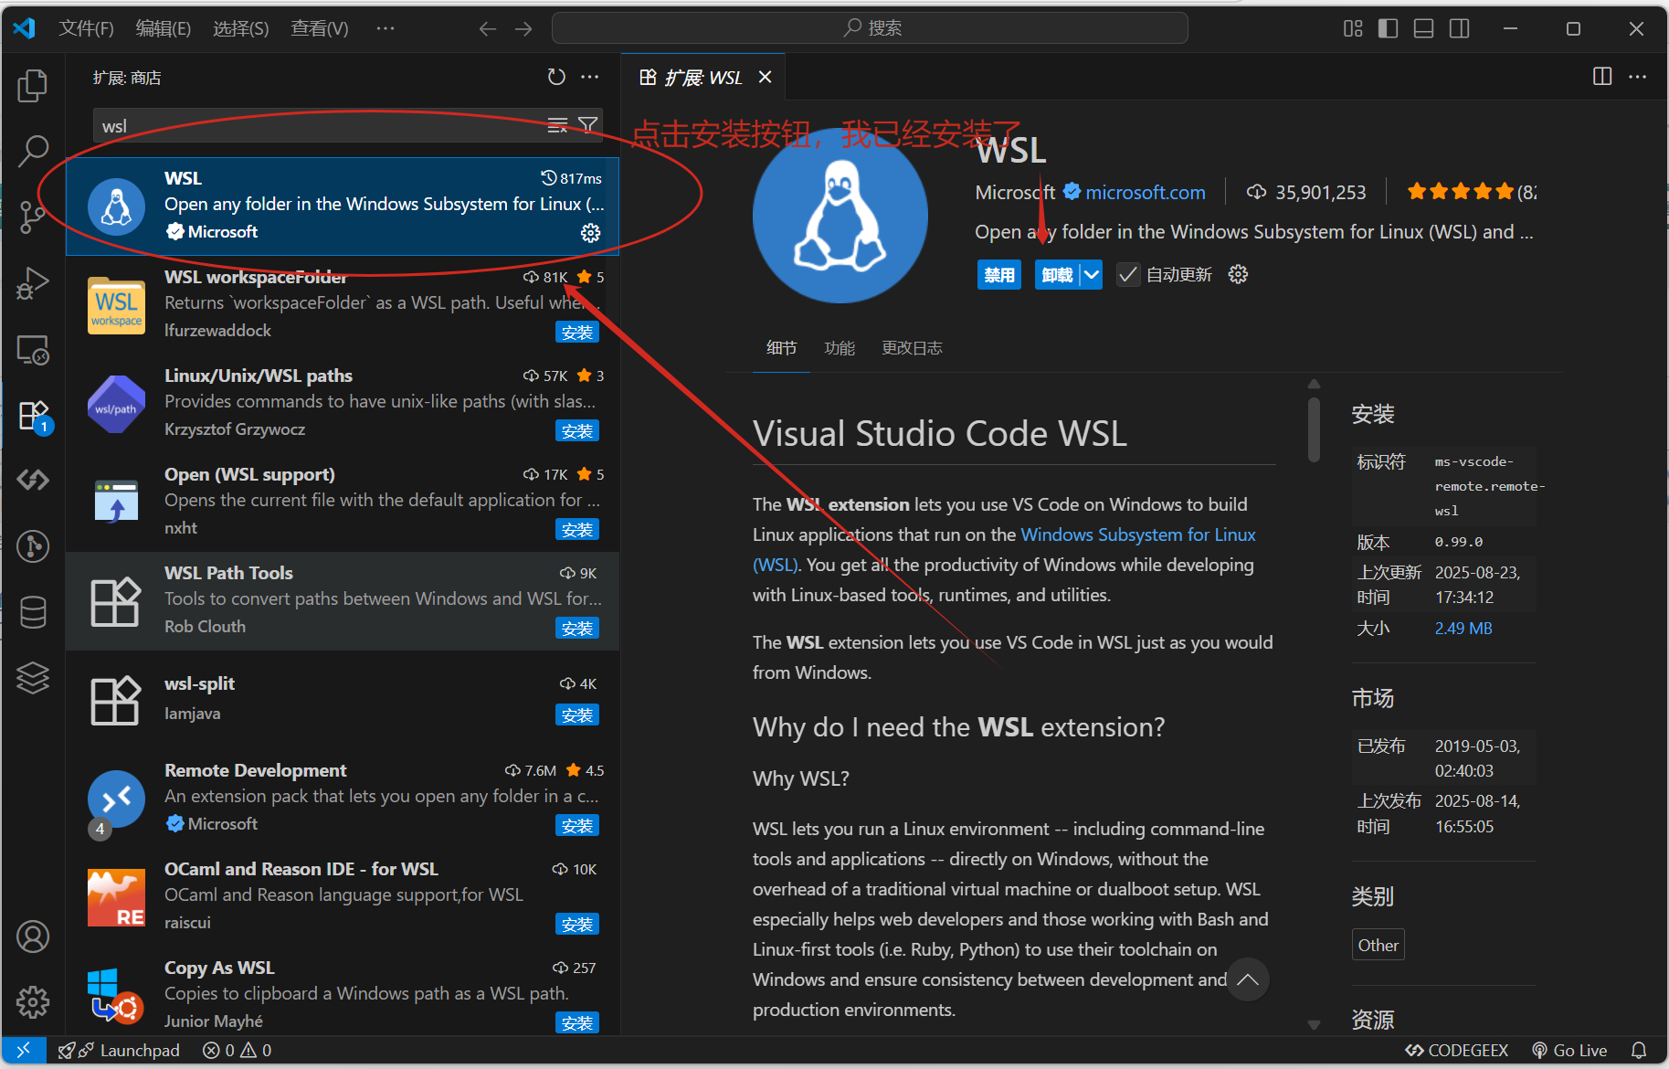The height and width of the screenshot is (1069, 1669).
Task: Toggle secondary side bar visibility
Action: pyautogui.click(x=1460, y=28)
